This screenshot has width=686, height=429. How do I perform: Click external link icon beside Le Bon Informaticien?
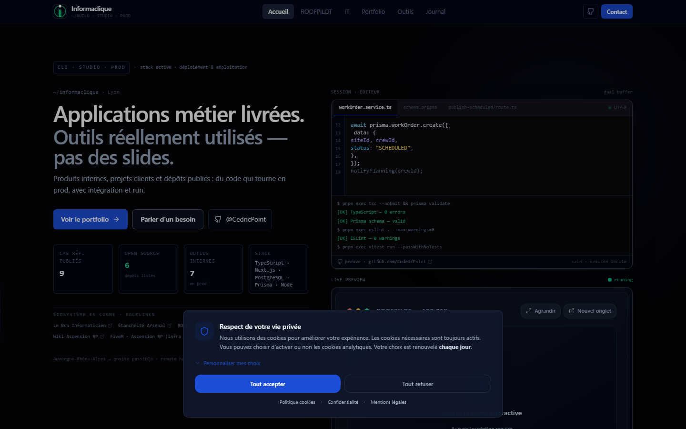click(110, 326)
